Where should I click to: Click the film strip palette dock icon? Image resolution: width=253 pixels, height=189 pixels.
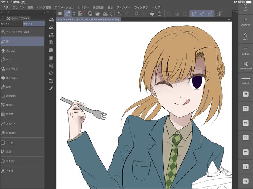(51, 58)
